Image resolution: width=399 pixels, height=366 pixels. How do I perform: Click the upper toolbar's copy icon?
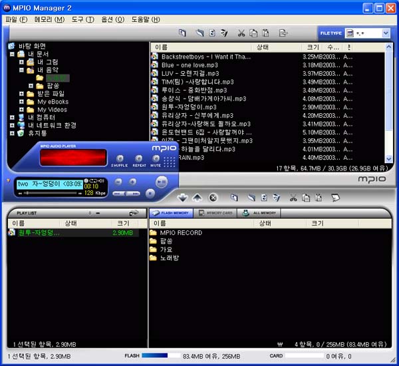tap(253, 33)
